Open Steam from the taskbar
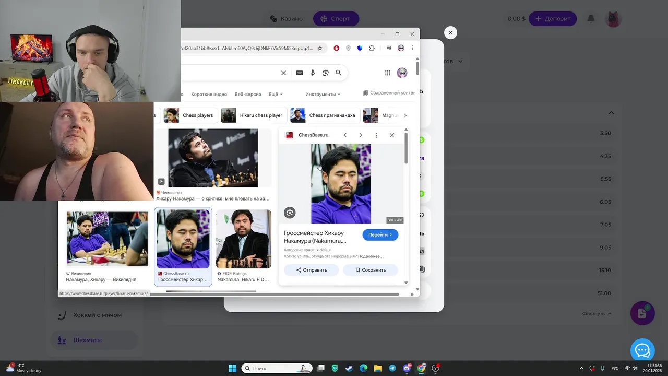Image resolution: width=668 pixels, height=376 pixels. (349, 368)
